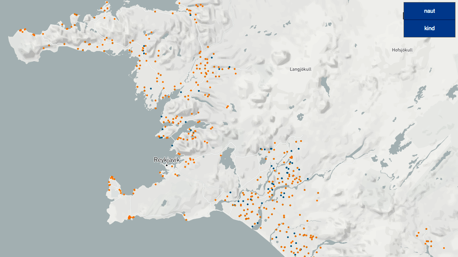Click the black city dot under Reykjavík label
This screenshot has height=257, width=458.
tap(167, 165)
